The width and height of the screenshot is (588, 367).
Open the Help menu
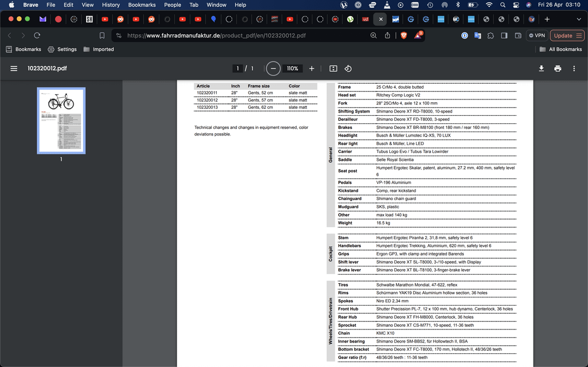pyautogui.click(x=241, y=5)
